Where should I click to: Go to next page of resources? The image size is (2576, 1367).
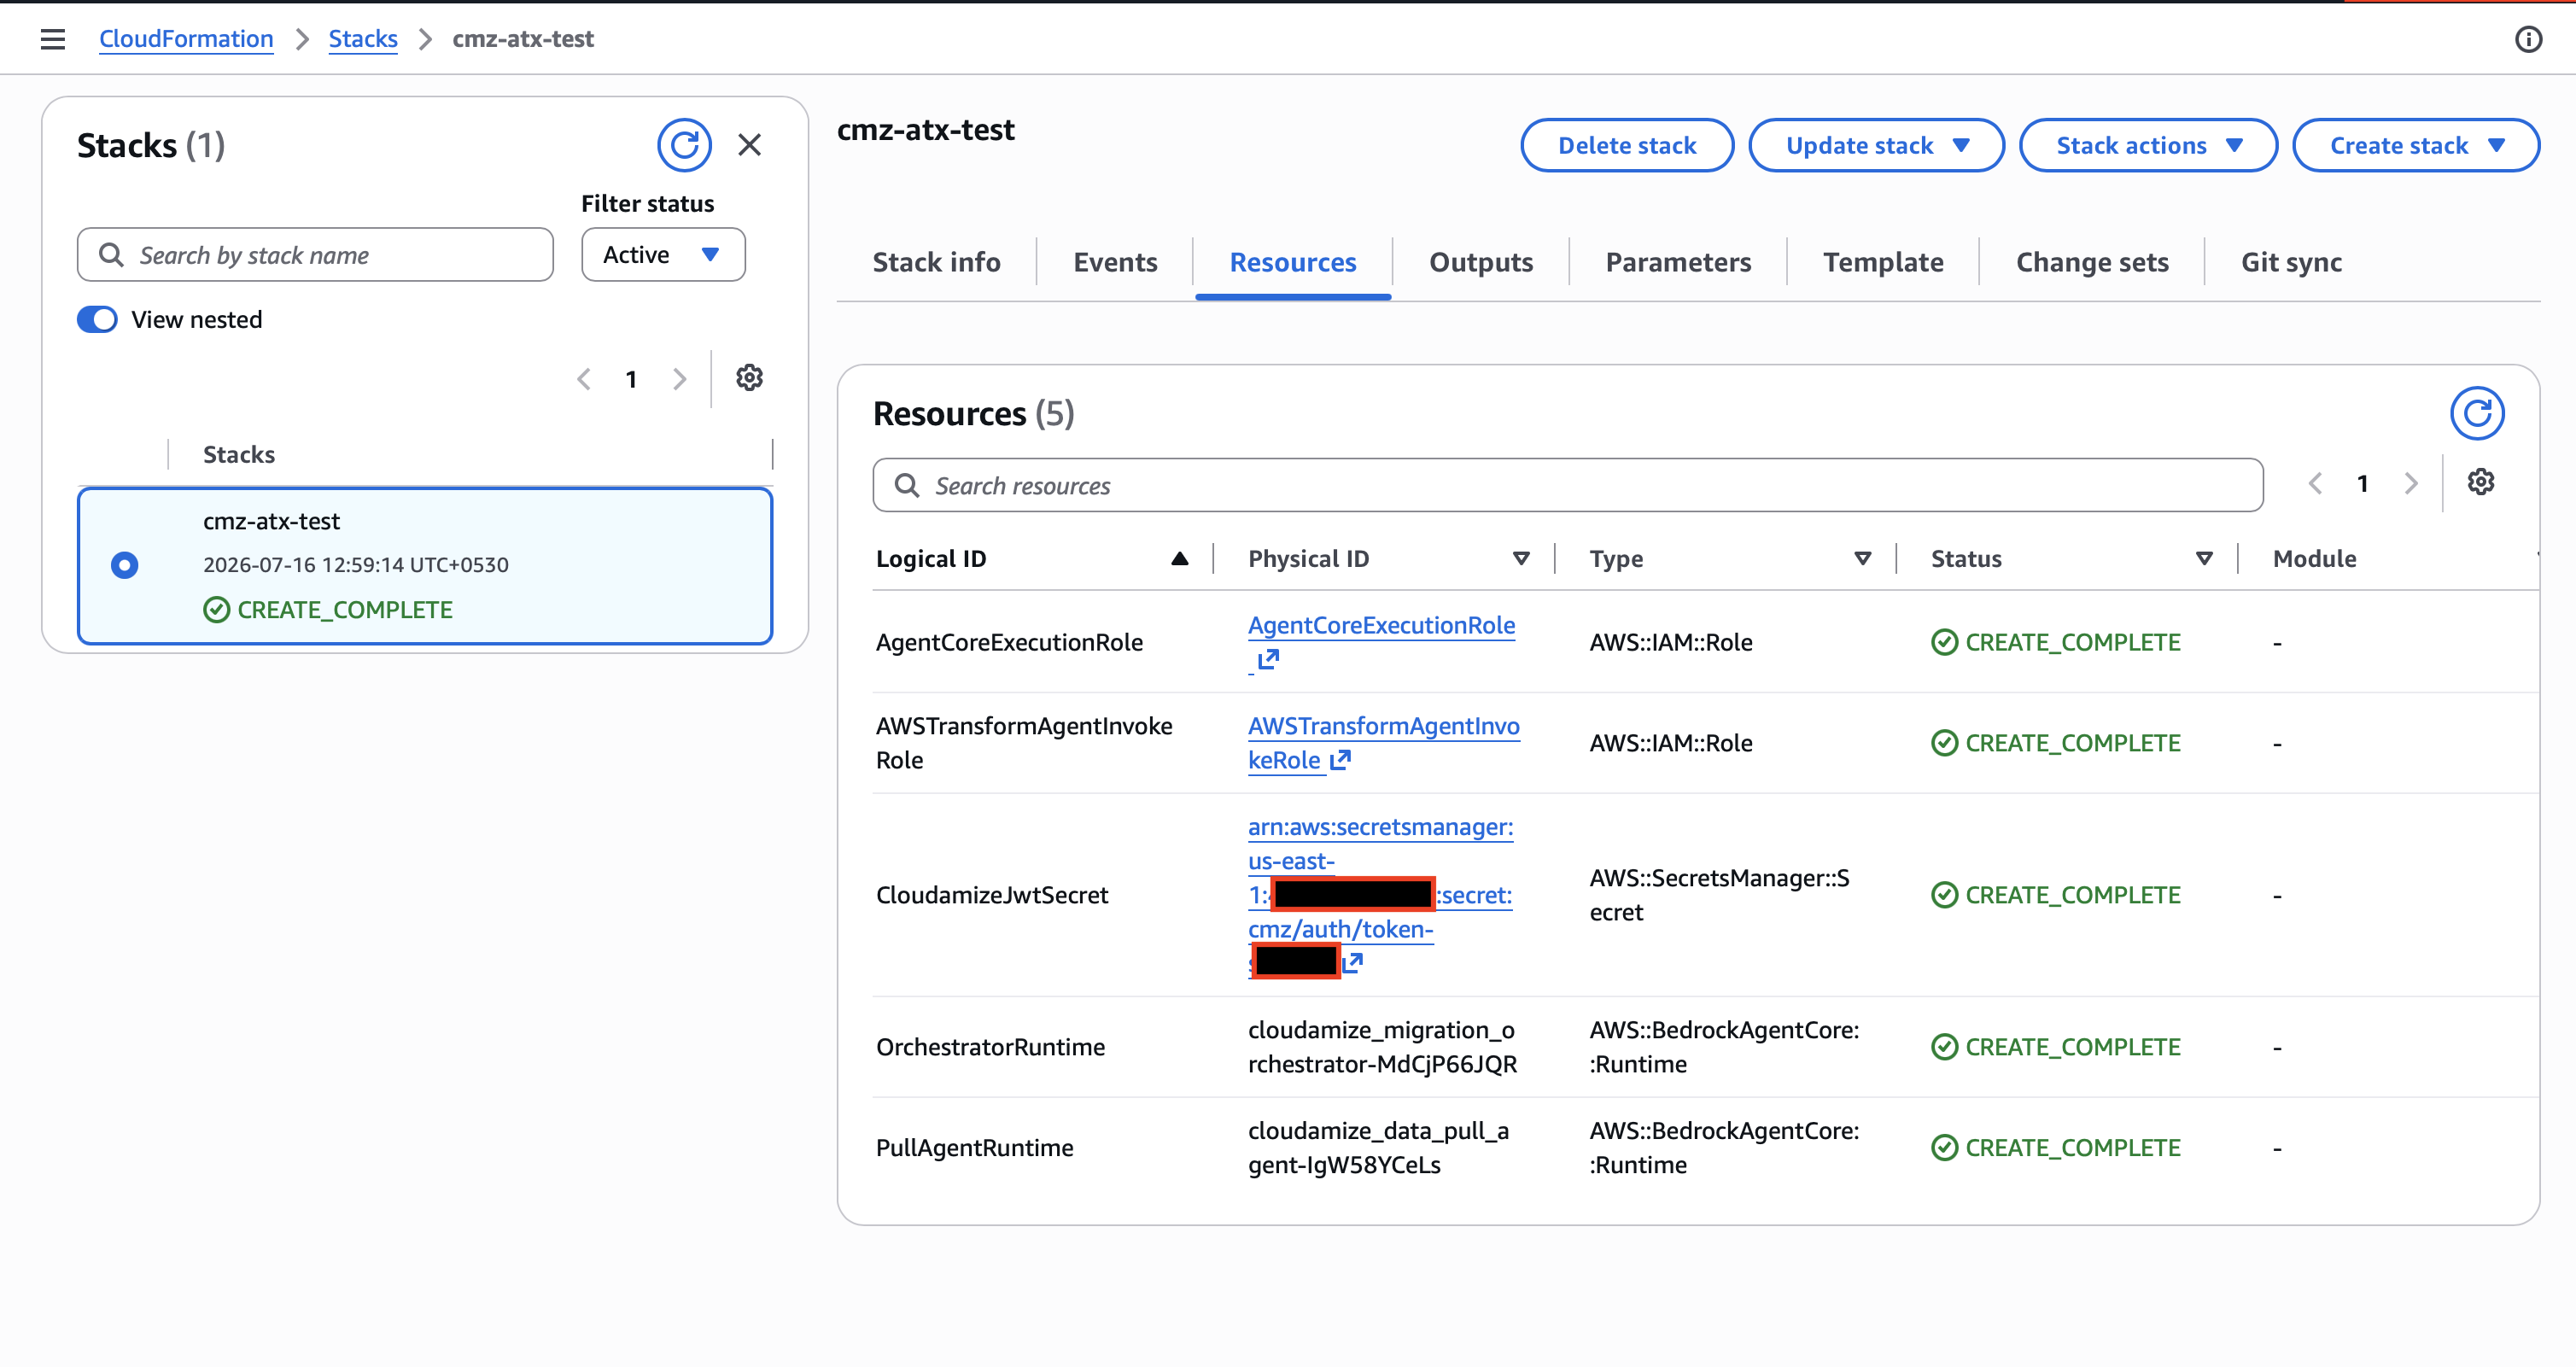tap(2411, 484)
